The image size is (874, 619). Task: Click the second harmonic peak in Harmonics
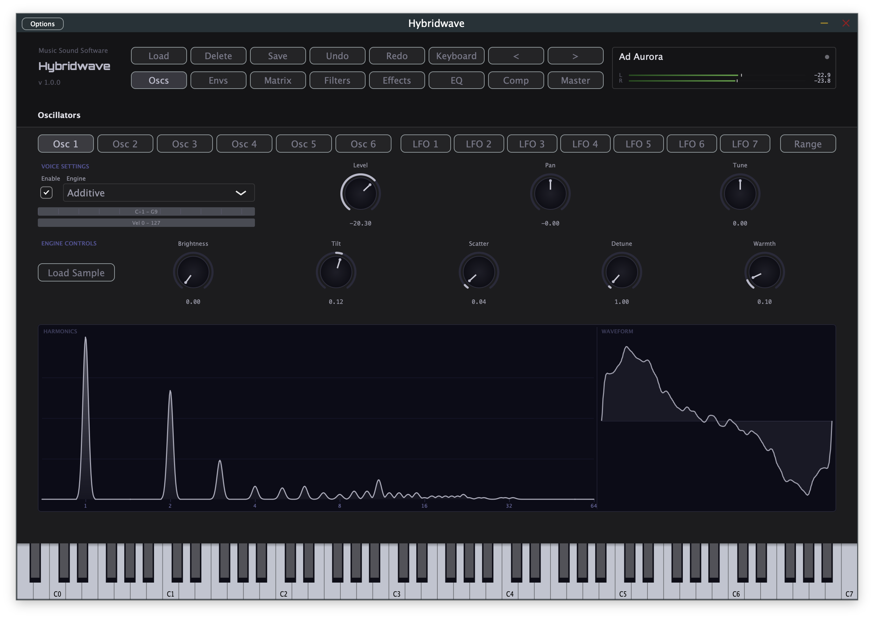[170, 444]
